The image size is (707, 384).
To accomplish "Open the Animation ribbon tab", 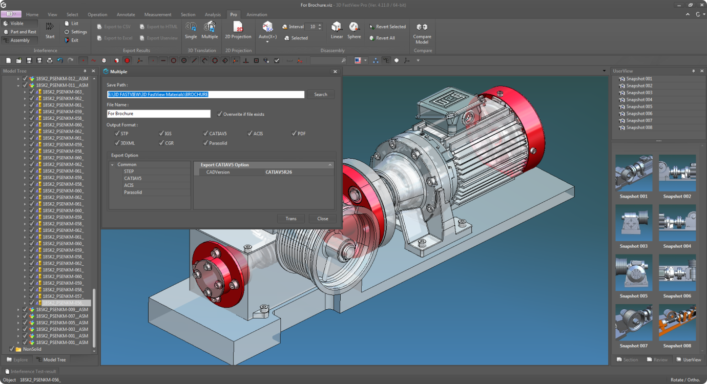I will pos(257,15).
